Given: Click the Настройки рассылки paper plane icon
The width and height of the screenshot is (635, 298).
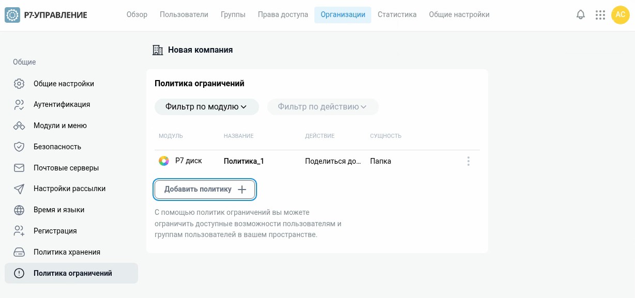Looking at the screenshot, I should (19, 189).
